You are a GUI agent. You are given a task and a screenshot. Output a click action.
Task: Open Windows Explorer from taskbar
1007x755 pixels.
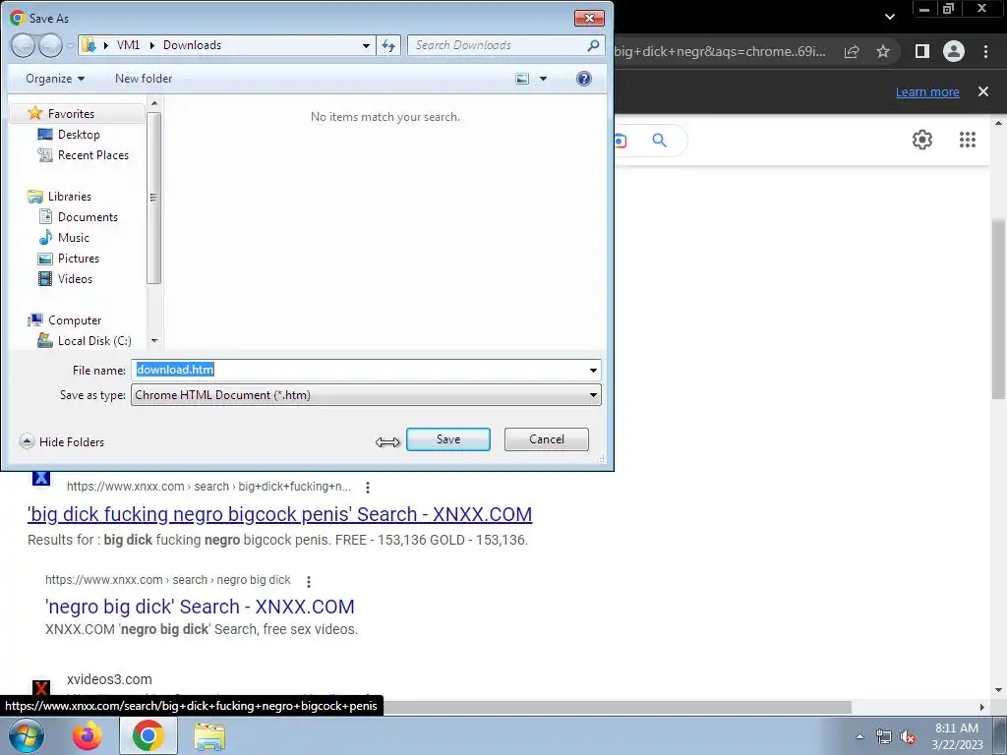click(x=209, y=736)
